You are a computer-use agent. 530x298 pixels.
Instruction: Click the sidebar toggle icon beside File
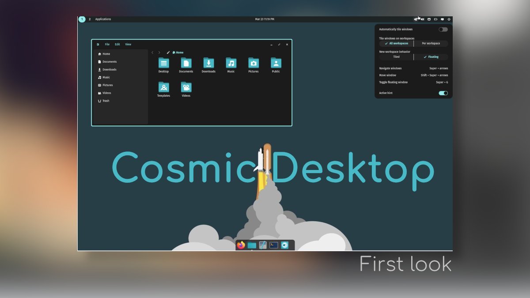[x=98, y=44]
